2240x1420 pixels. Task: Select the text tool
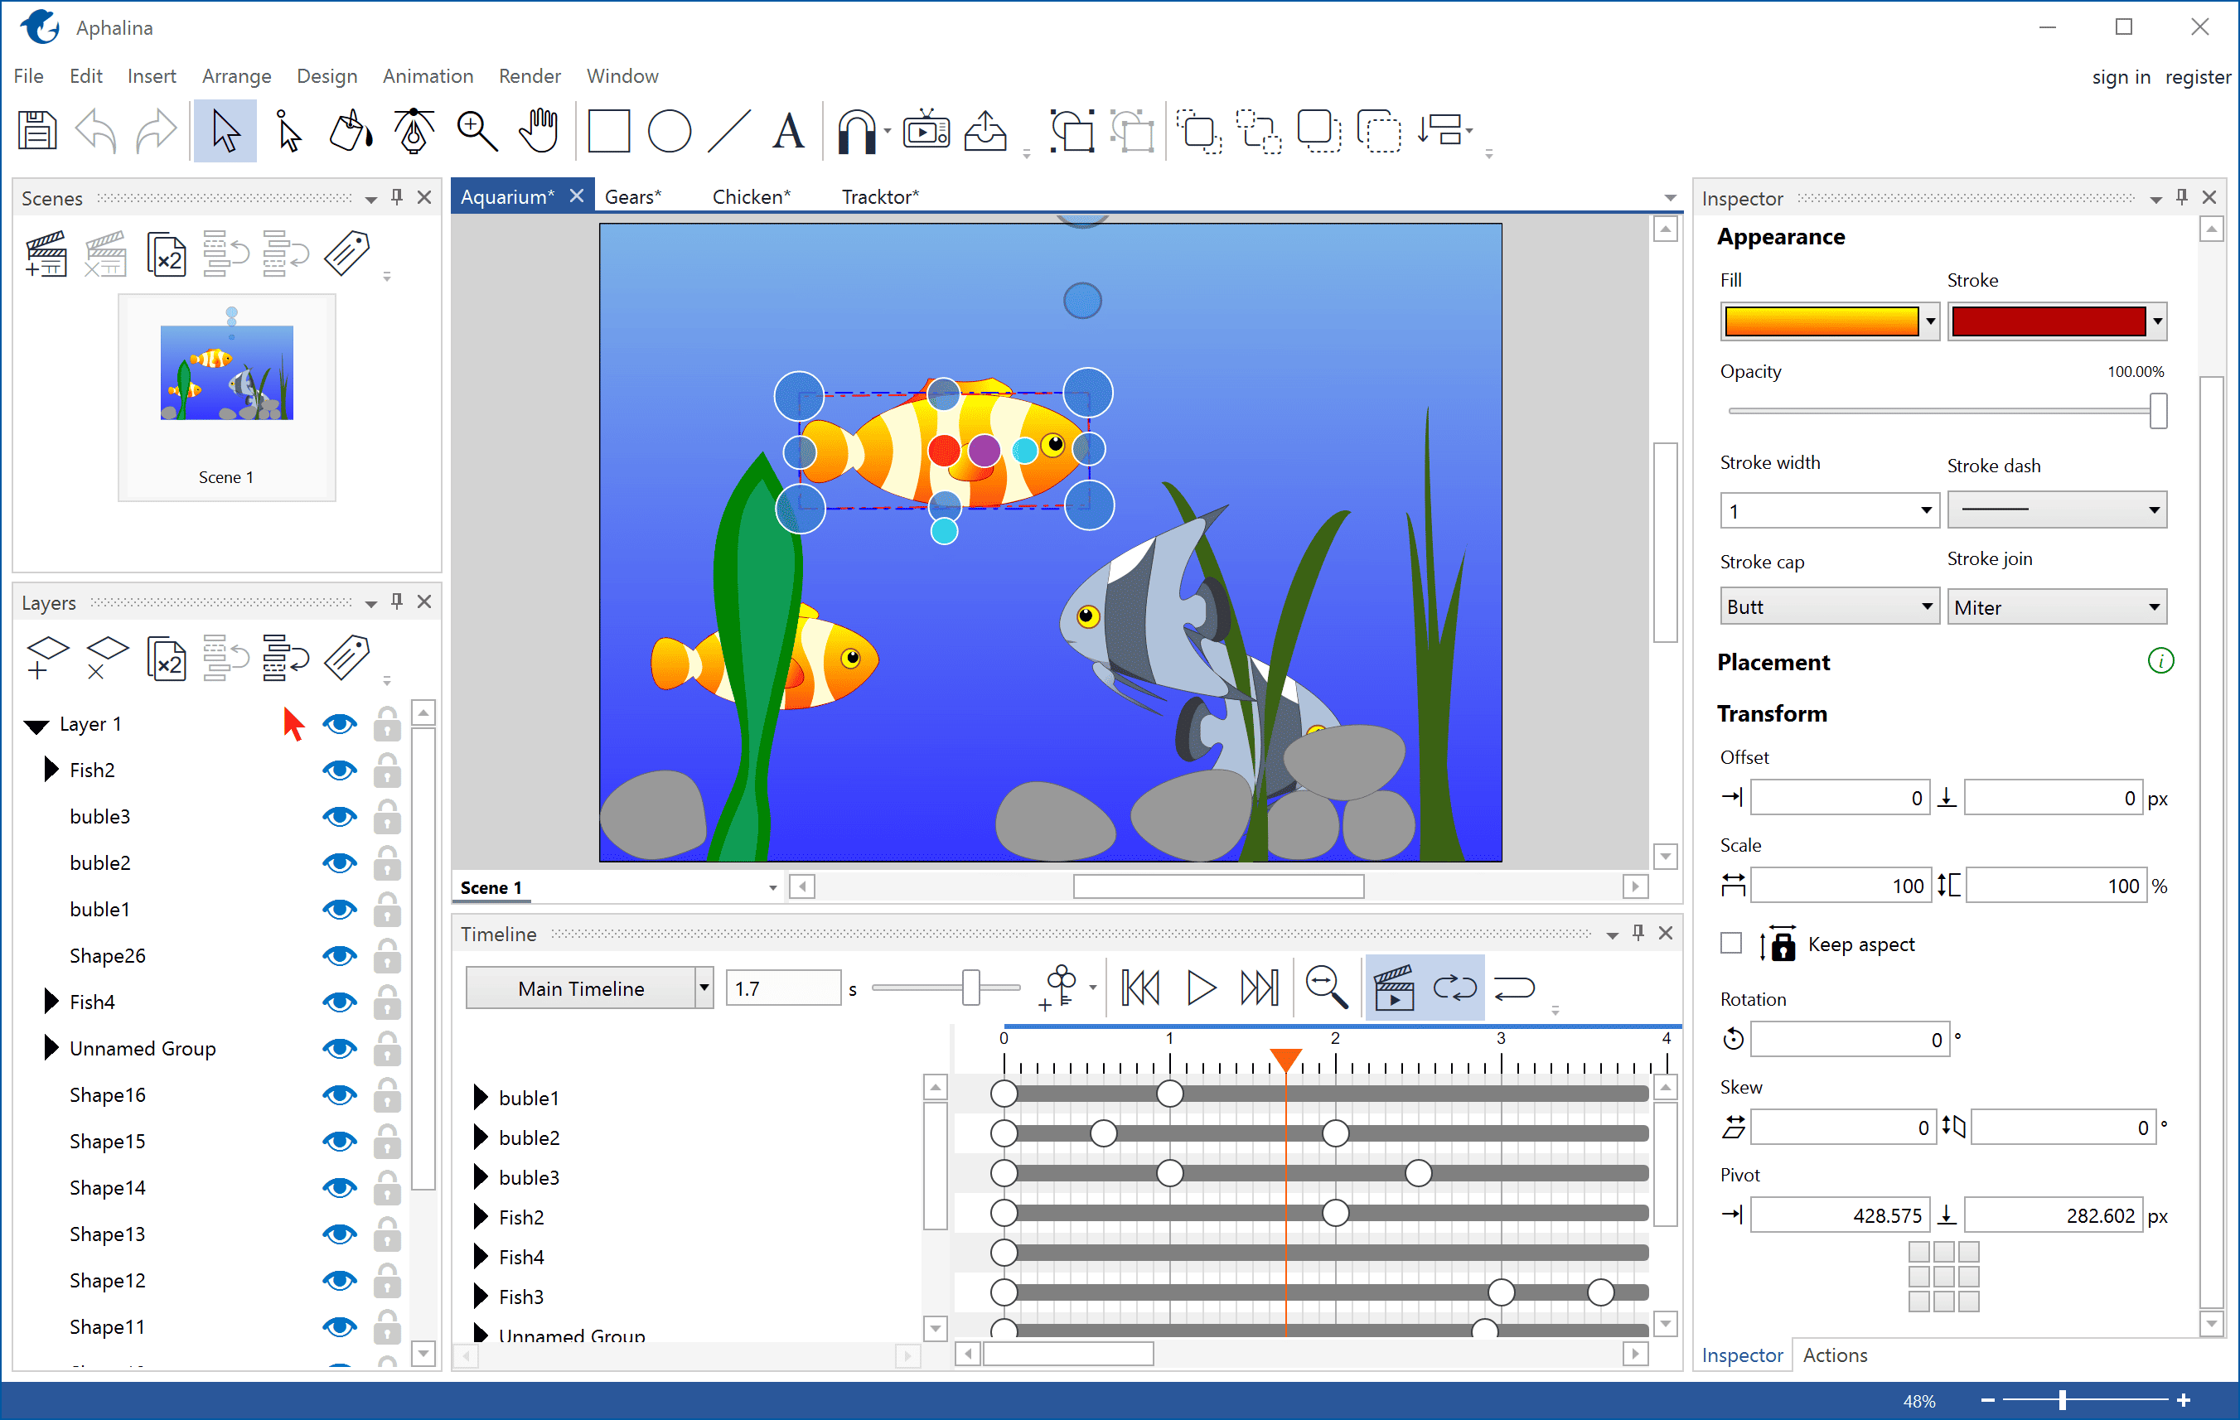tap(789, 131)
